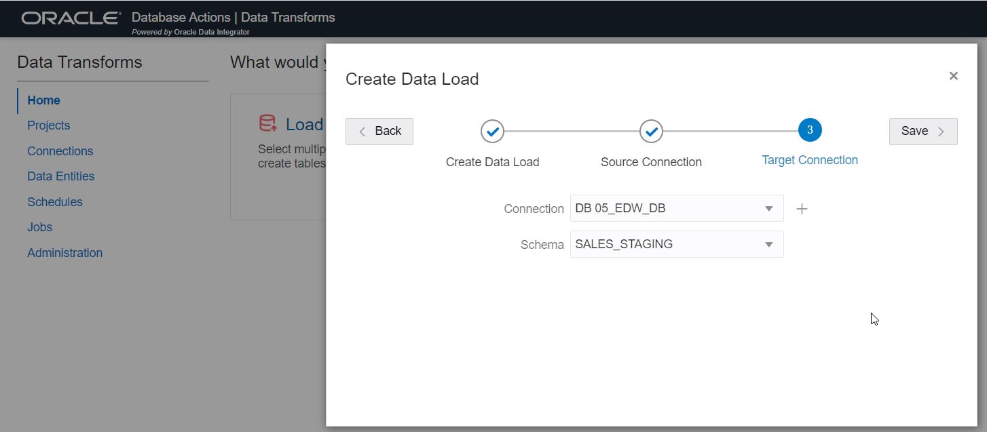Expand the Schema dropdown arrow
The height and width of the screenshot is (432, 987).
pyautogui.click(x=769, y=244)
